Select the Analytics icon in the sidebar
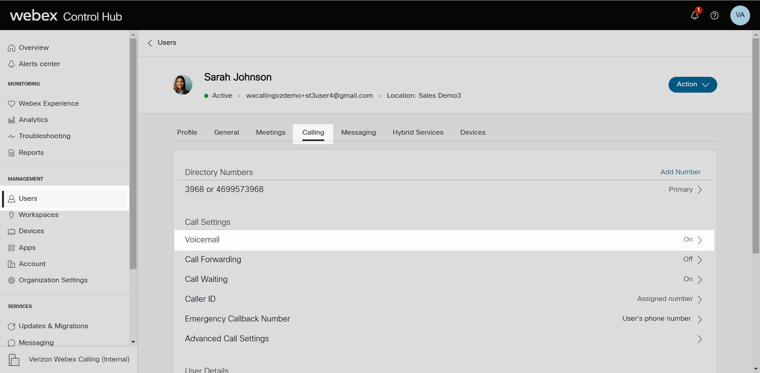 point(12,120)
